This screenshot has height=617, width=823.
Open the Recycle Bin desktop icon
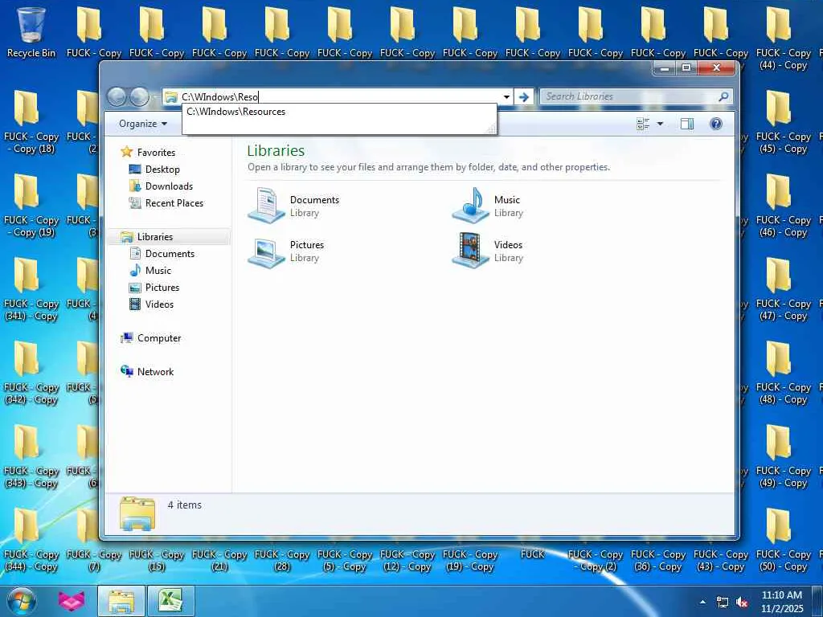tap(31, 31)
